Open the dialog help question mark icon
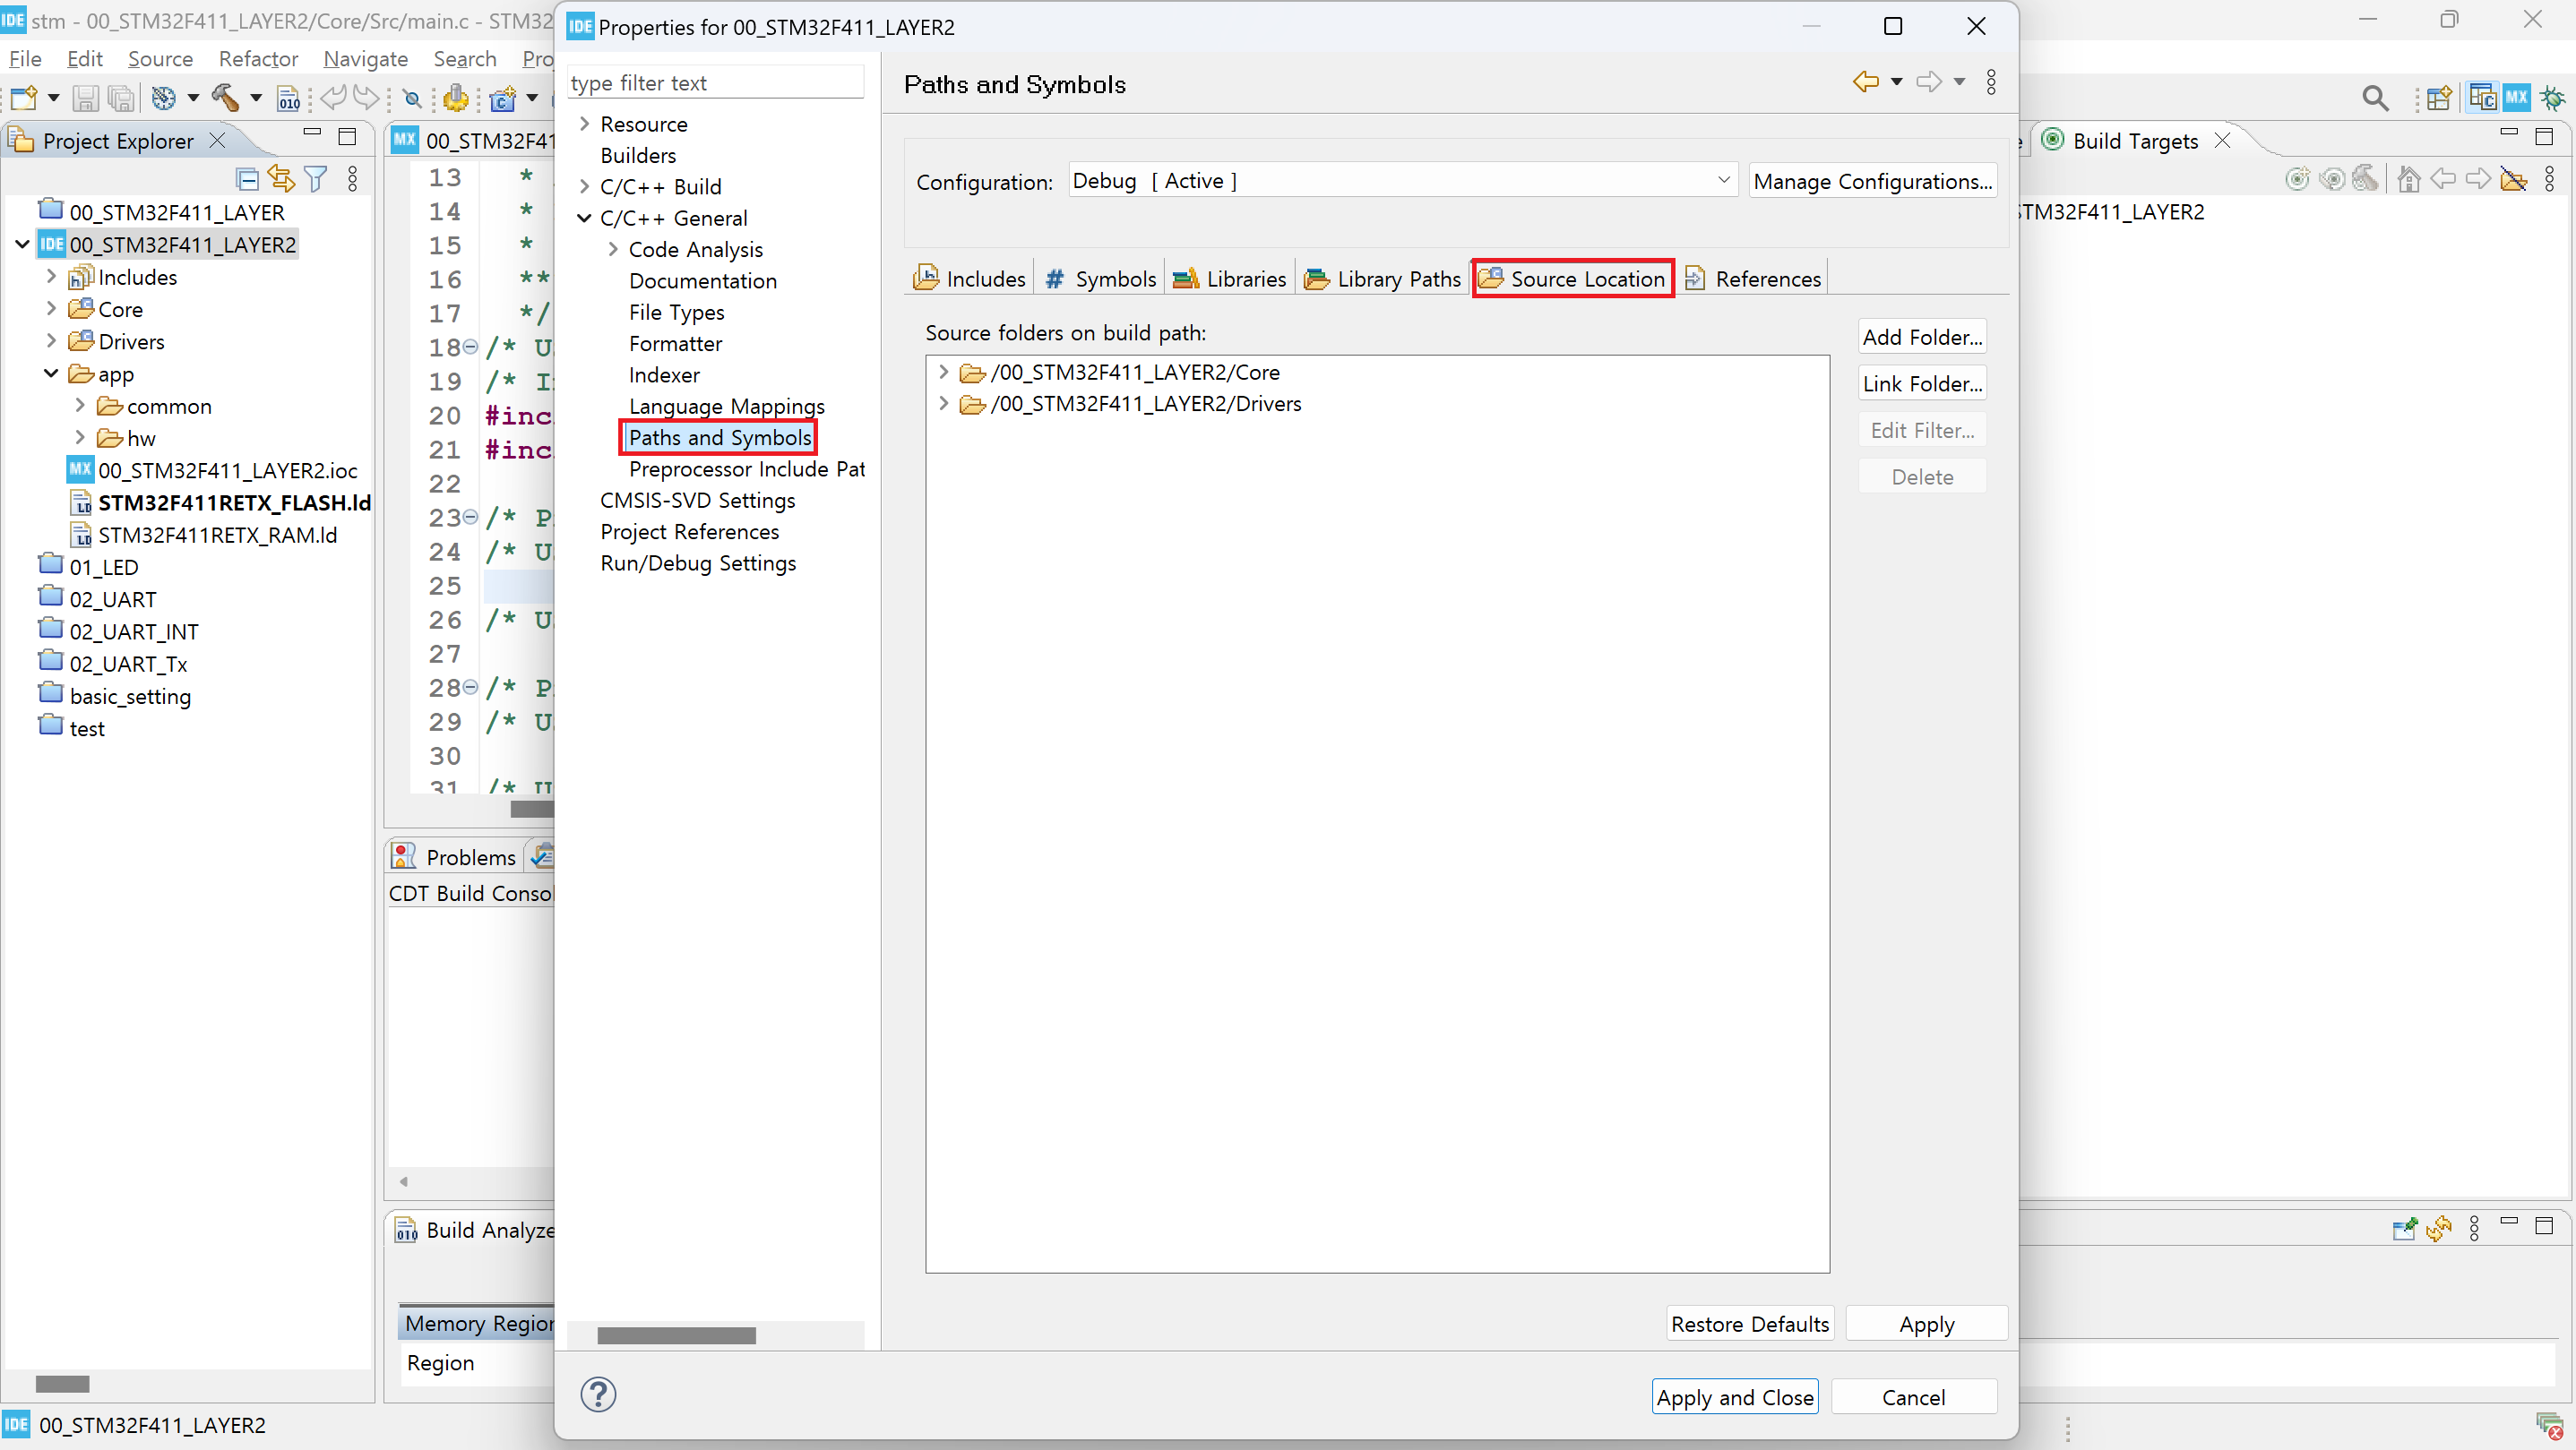2576x1450 pixels. point(598,1395)
